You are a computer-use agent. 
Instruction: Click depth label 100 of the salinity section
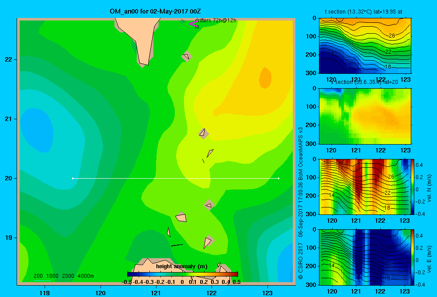(311, 107)
